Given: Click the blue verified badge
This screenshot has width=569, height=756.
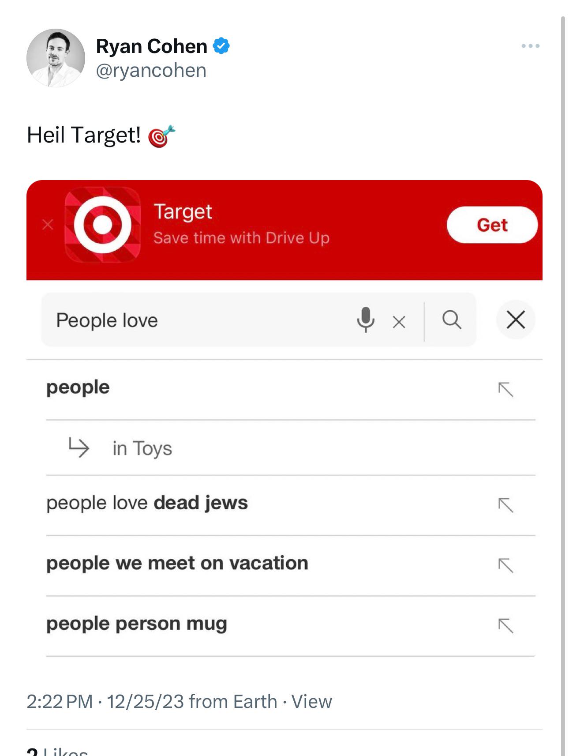Looking at the screenshot, I should tap(221, 46).
